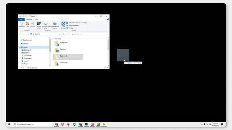Viewport: 232px width, 130px height.
Task: Open the taskbar clock and date
Action: coord(215,124)
